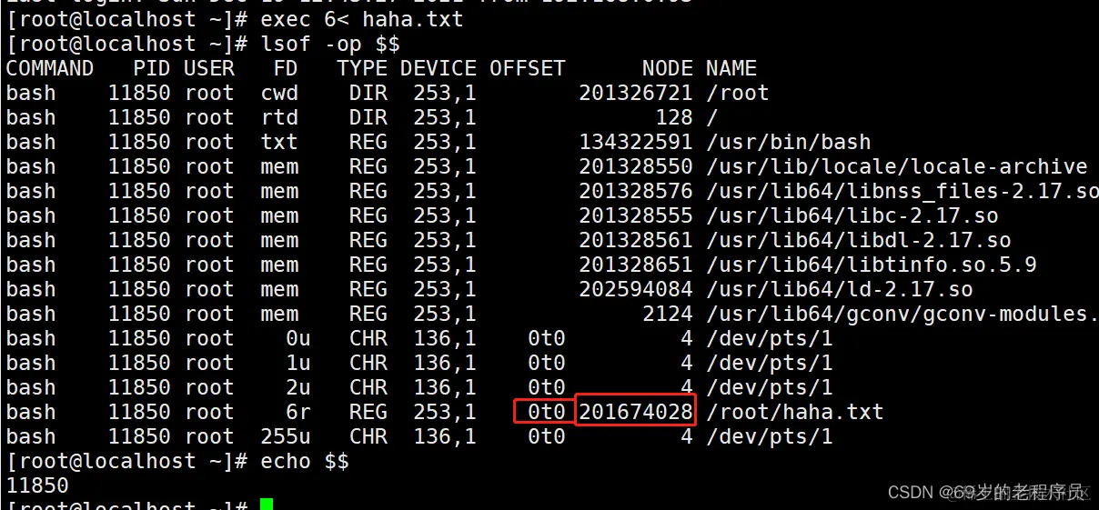Click the "0u" file descriptor entry
This screenshot has height=510, width=1099.
[x=298, y=338]
